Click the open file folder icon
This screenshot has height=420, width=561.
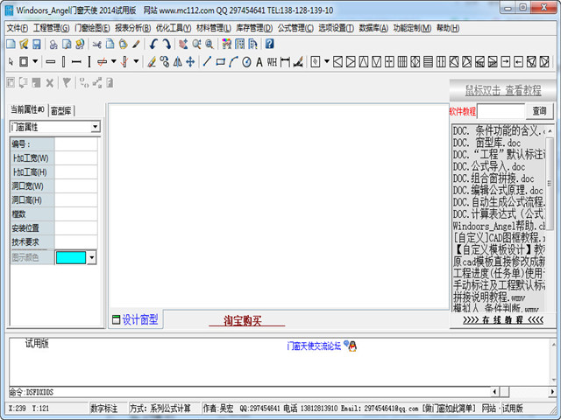(24, 44)
